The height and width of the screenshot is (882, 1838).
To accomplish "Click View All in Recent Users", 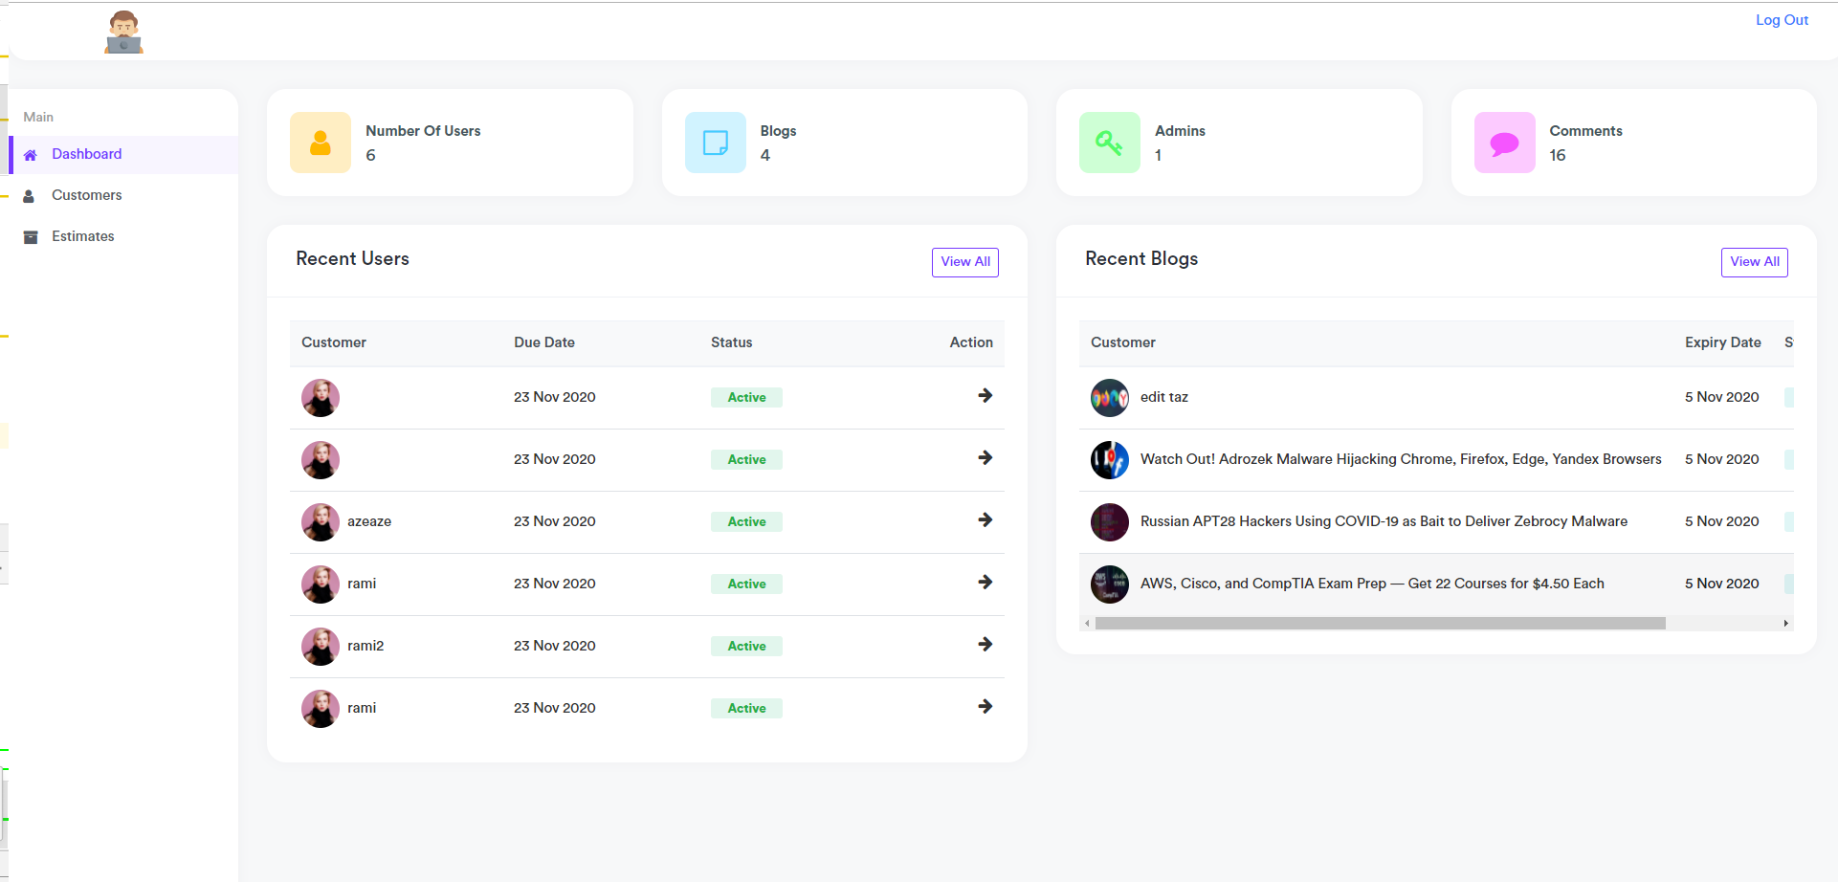I will (x=964, y=261).
